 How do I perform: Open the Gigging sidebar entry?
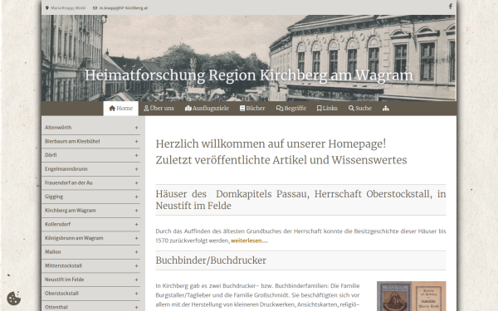(54, 197)
